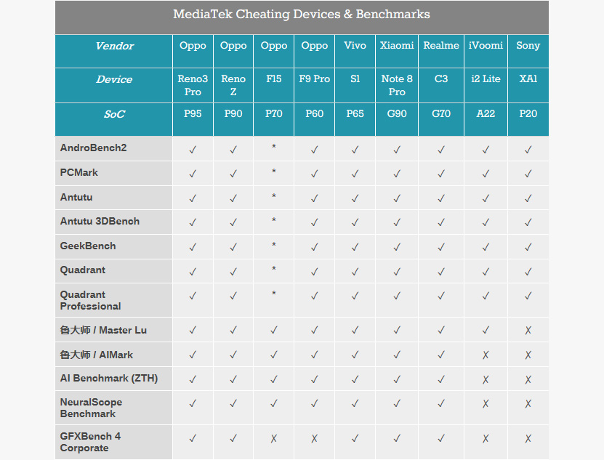Click the Realme checkmark in AI Benchmark row
This screenshot has height=460, width=604.
pyautogui.click(x=441, y=379)
